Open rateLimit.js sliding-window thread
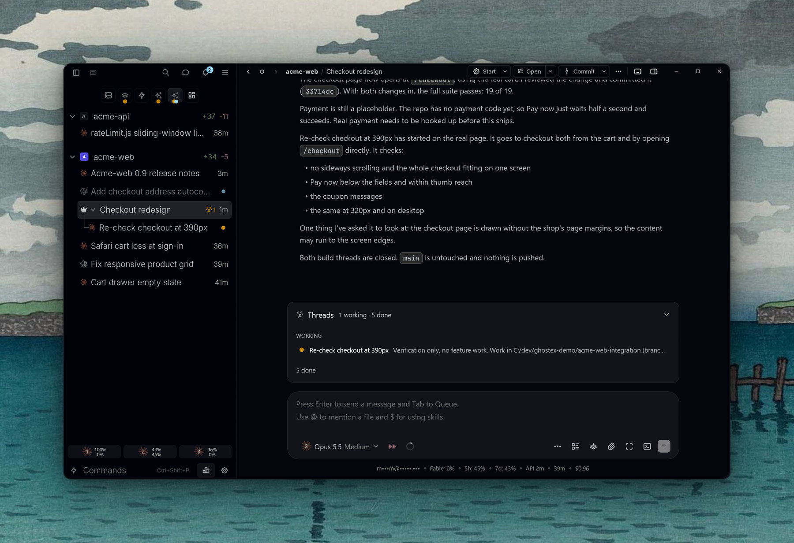 point(154,133)
